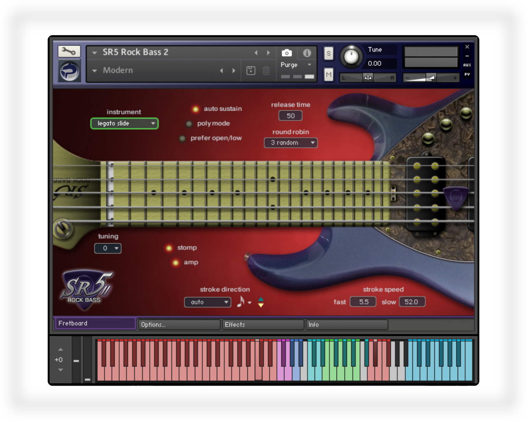This screenshot has height=421, width=527.
Task: Solo the instrument with S button
Action: point(329,53)
